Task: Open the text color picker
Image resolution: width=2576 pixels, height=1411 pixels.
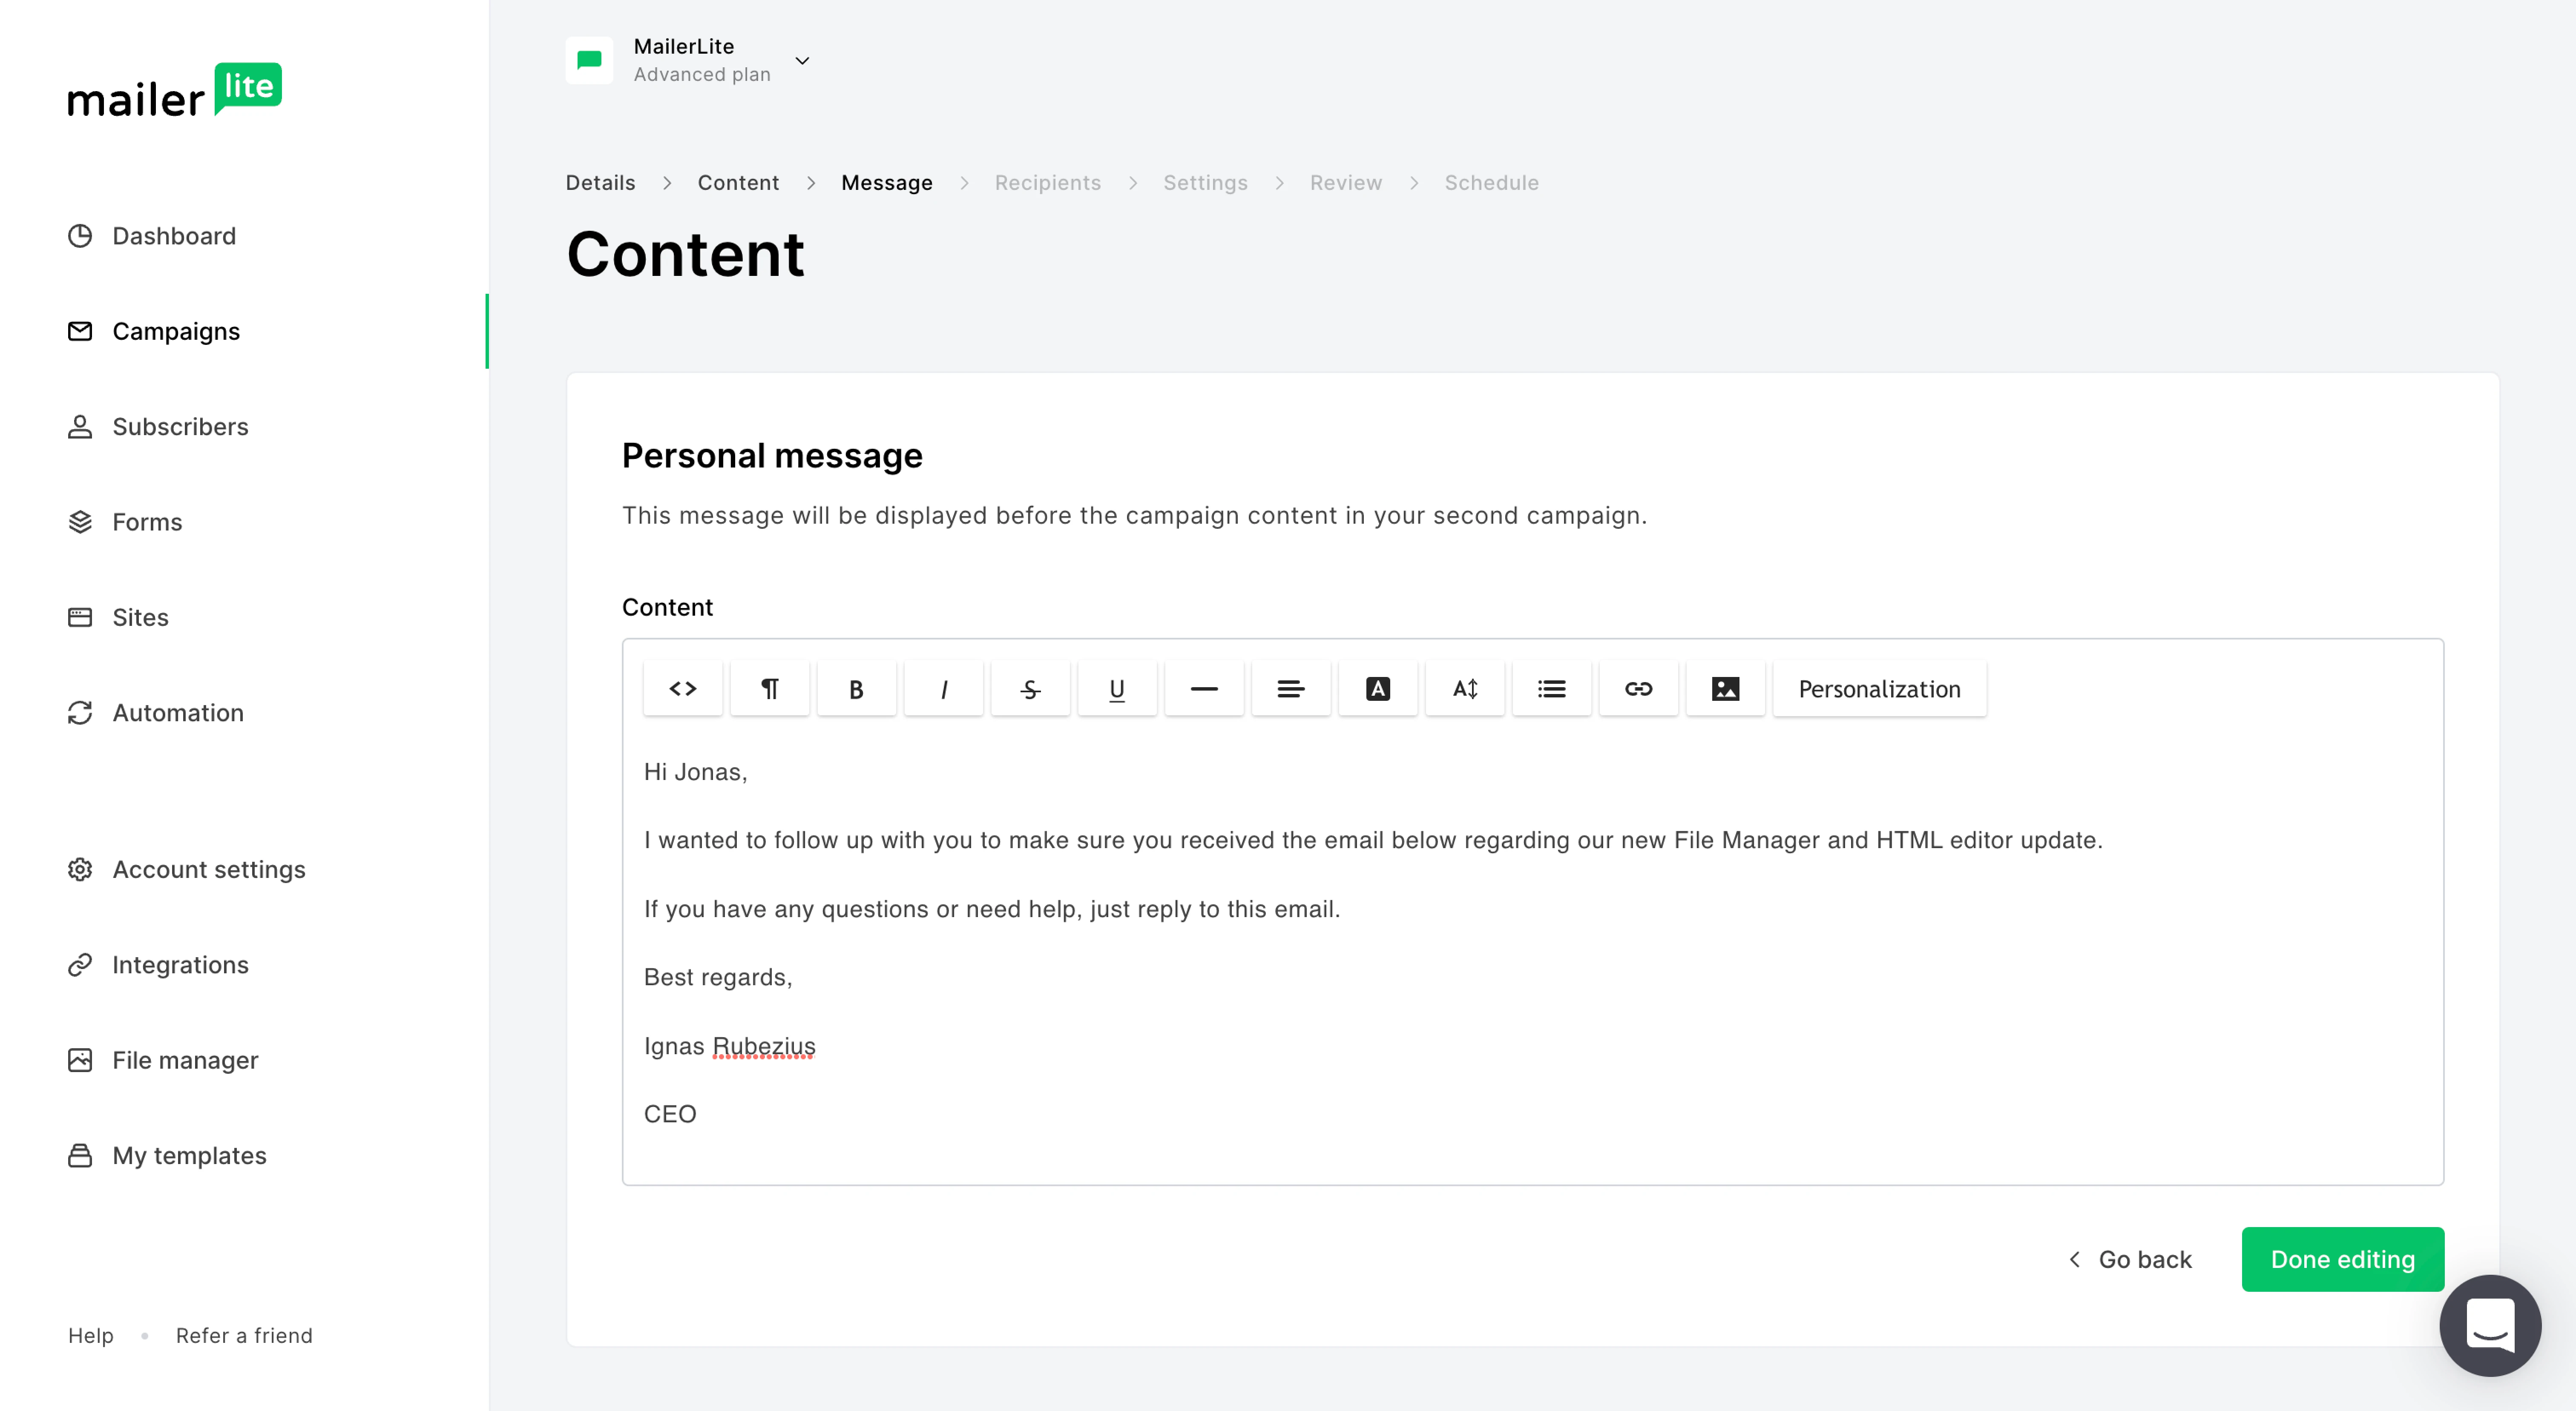Action: point(1377,688)
